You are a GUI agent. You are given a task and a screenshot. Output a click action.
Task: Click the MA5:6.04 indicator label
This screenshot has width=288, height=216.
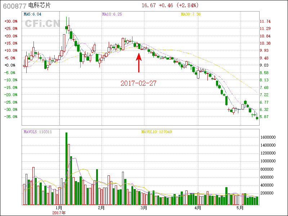32,14
